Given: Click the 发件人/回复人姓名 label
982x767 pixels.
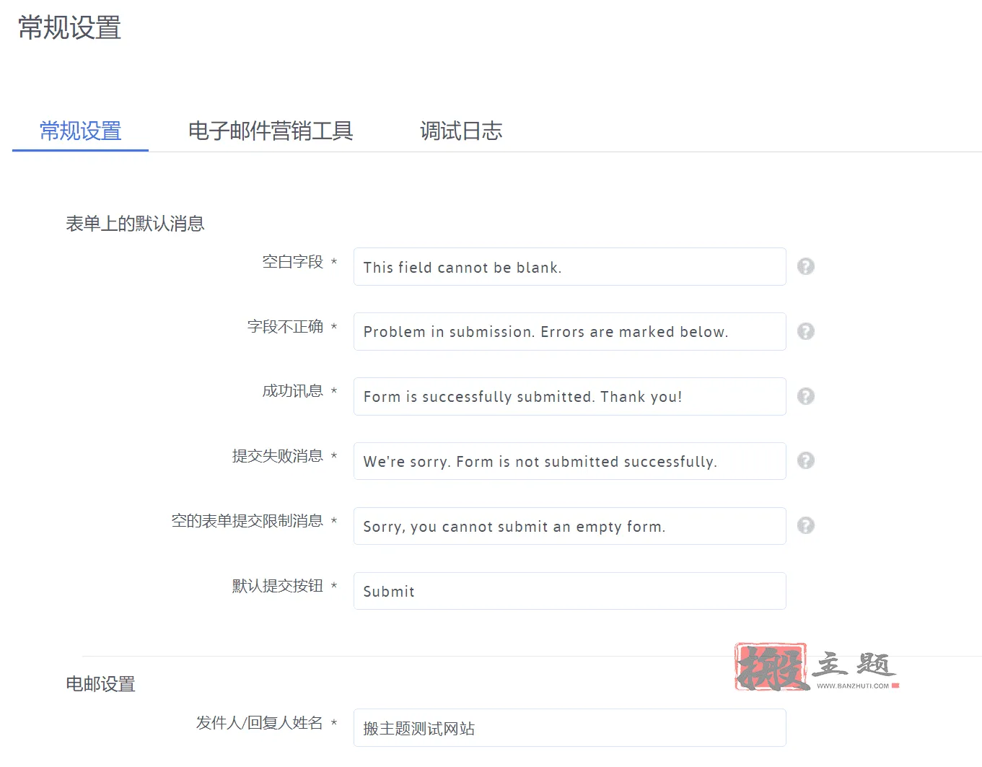Looking at the screenshot, I should [260, 723].
